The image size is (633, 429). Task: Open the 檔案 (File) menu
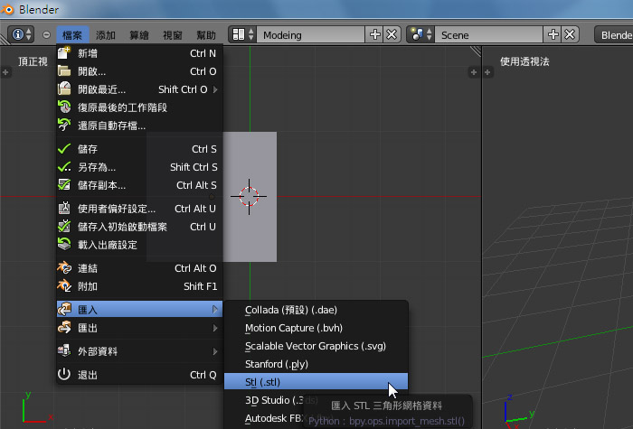pos(72,35)
